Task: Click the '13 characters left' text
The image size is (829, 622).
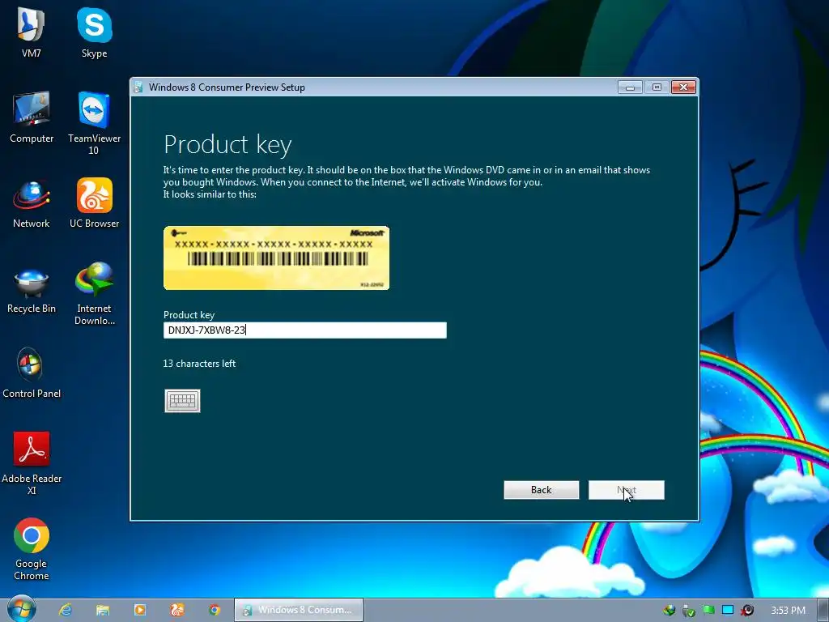Action: pyautogui.click(x=199, y=364)
